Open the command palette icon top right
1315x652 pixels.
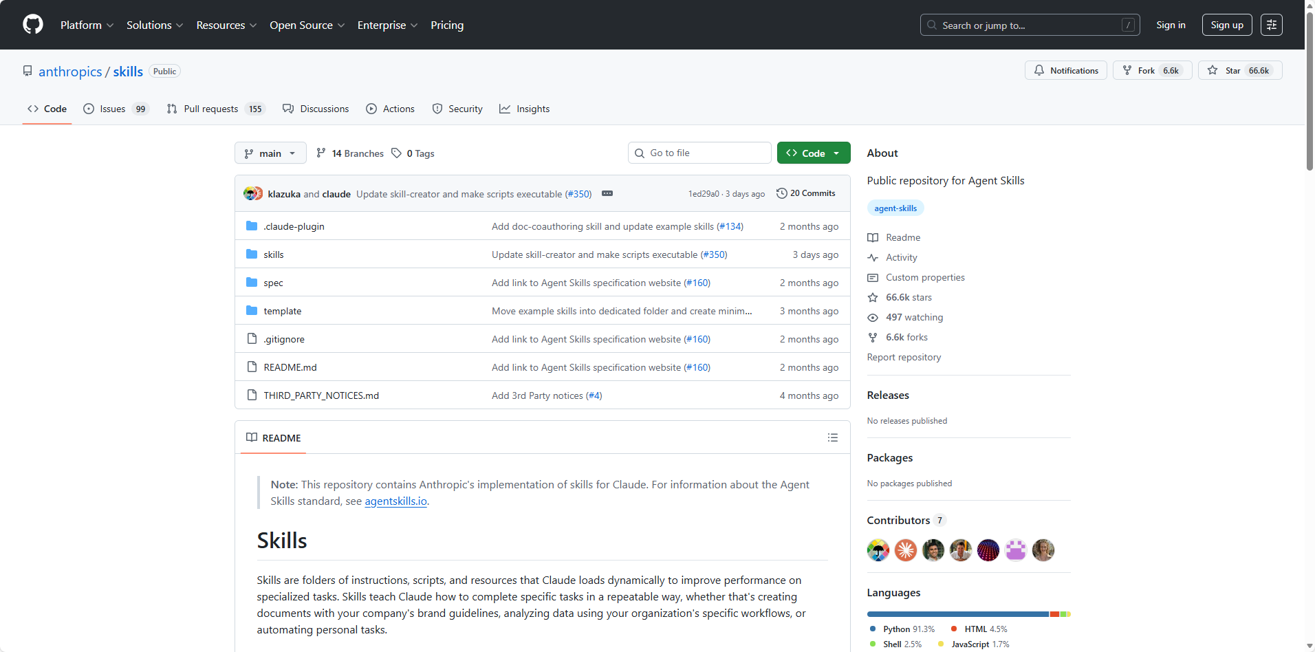click(x=1272, y=24)
